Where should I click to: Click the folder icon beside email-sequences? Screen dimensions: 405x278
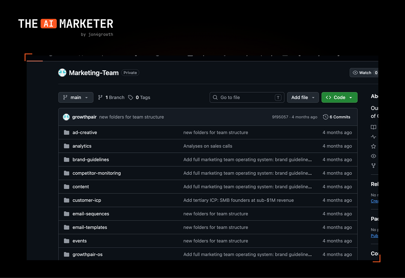point(66,214)
